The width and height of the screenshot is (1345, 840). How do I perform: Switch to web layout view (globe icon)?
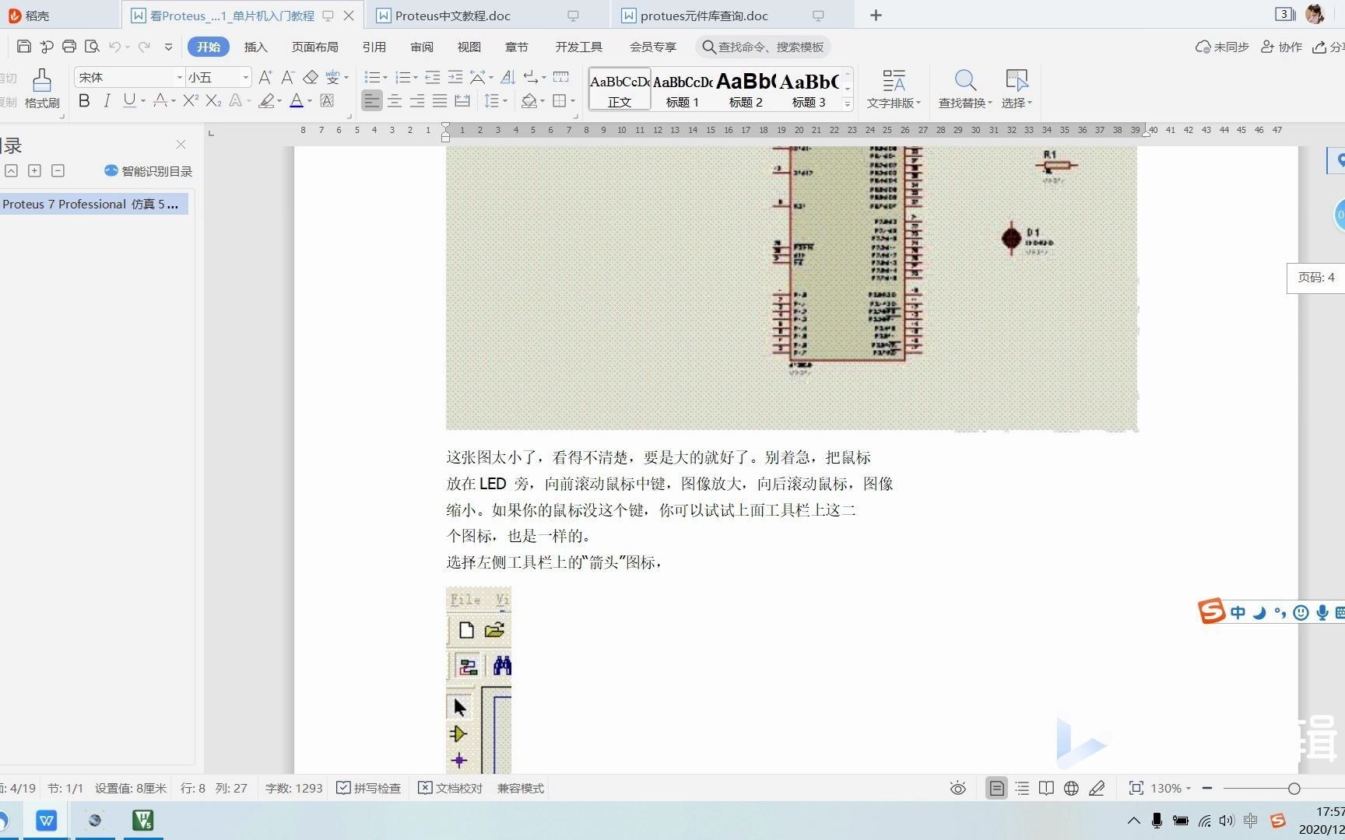click(x=1072, y=788)
